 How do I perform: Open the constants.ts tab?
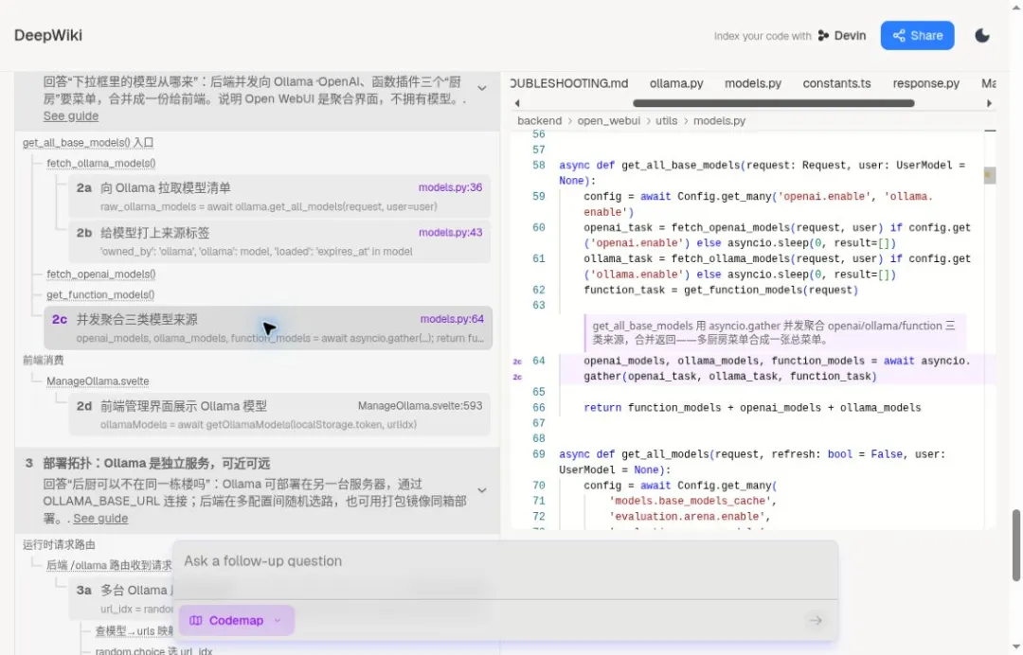click(837, 83)
